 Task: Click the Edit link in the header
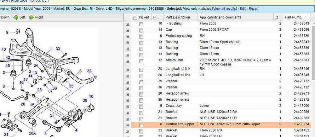(243, 8)
